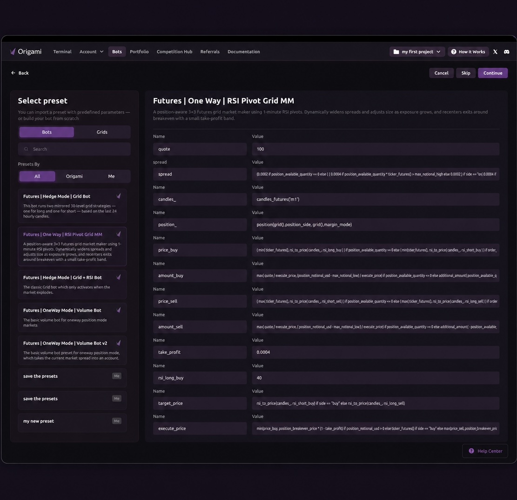
Task: Click the Cancel button
Action: click(x=441, y=73)
